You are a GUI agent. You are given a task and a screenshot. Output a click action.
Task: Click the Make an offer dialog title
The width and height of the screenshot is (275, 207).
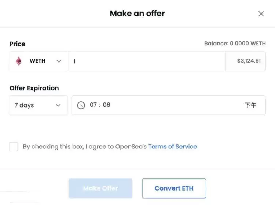(x=137, y=14)
